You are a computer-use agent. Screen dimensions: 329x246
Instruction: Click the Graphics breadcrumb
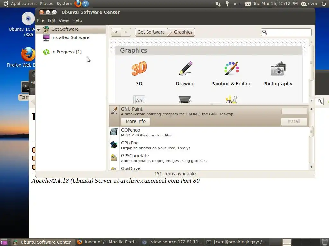(x=183, y=32)
